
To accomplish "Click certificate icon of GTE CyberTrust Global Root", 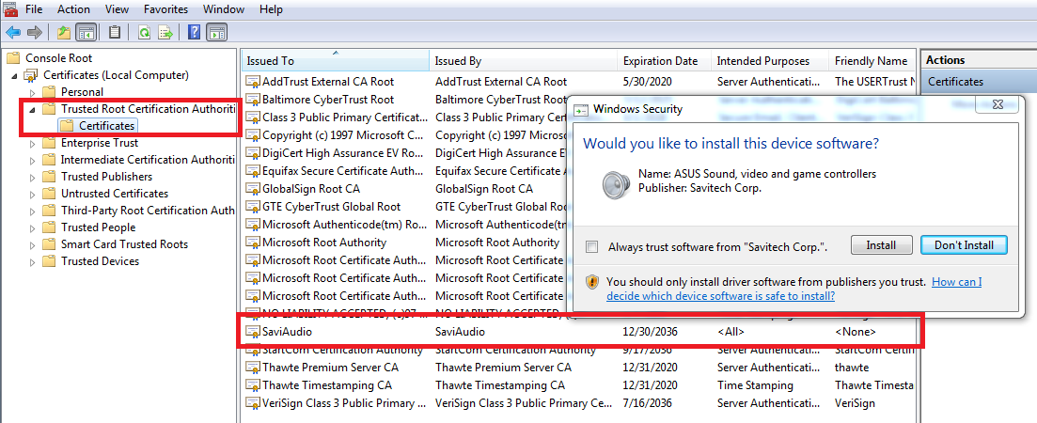I will click(x=253, y=207).
